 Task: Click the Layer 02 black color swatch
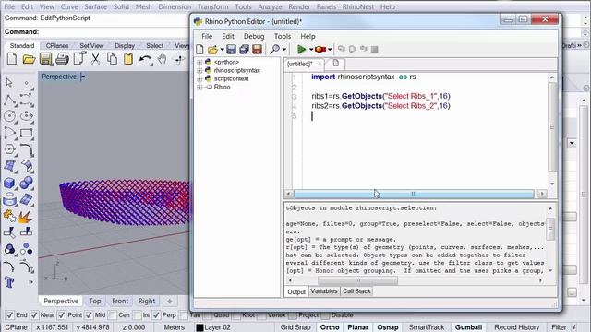199,327
